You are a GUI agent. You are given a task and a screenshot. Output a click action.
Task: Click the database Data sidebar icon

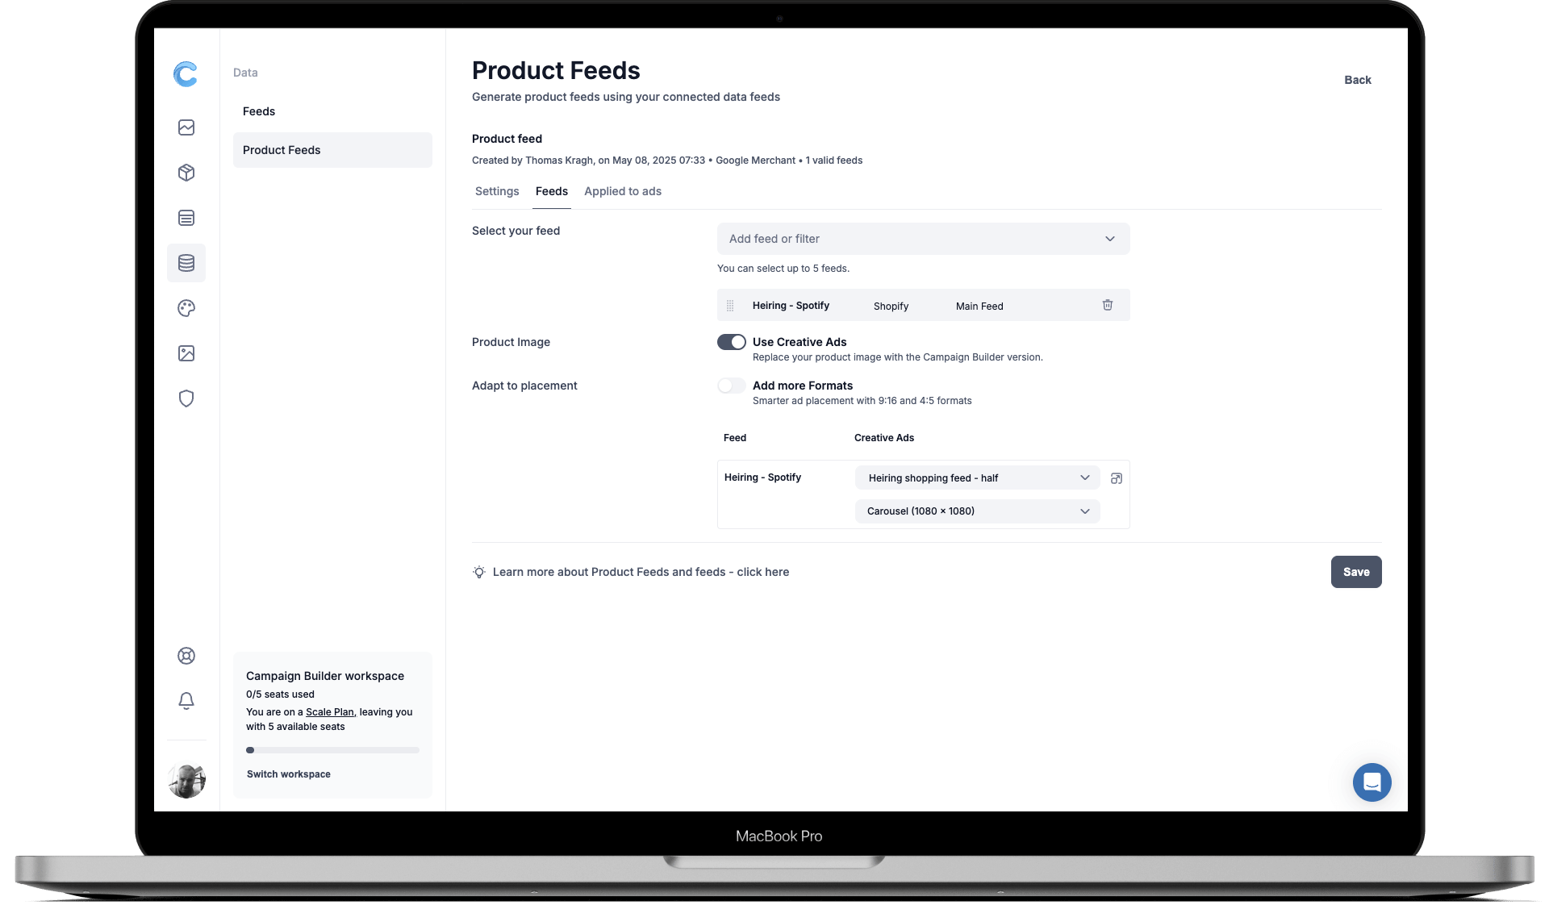[x=186, y=263]
